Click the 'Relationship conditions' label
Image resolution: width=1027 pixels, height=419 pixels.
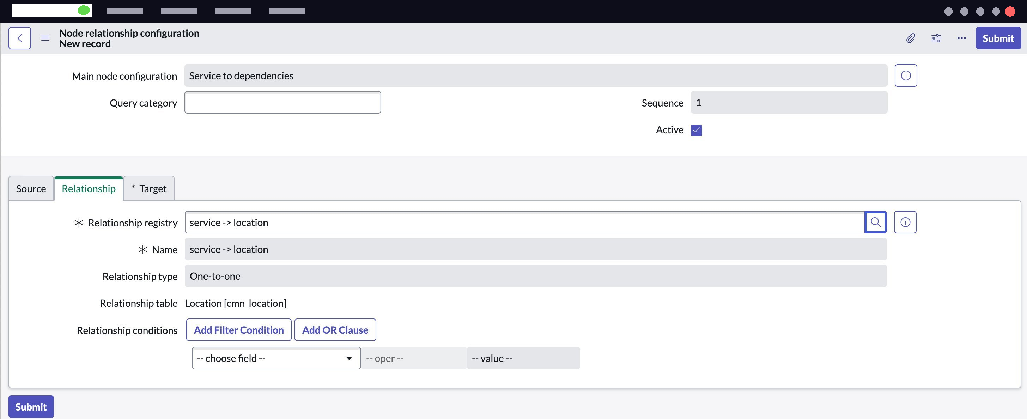click(127, 330)
